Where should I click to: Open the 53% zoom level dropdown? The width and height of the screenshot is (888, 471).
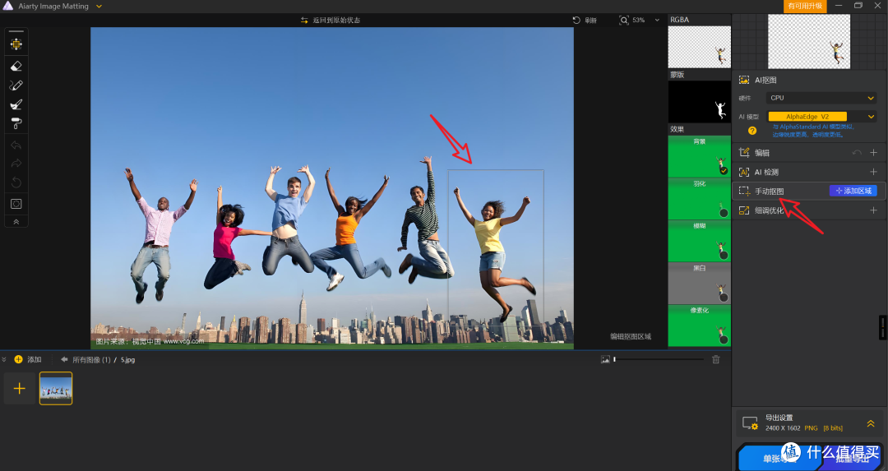(x=657, y=20)
